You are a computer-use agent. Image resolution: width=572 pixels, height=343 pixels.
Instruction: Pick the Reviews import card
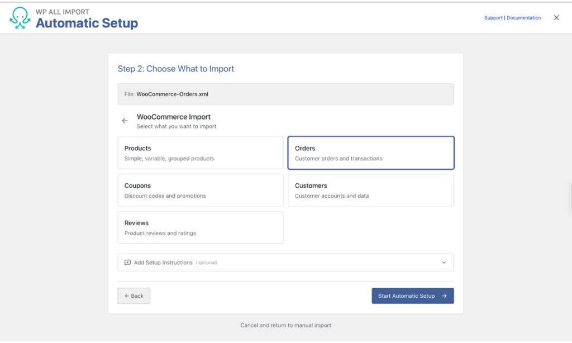click(x=201, y=227)
